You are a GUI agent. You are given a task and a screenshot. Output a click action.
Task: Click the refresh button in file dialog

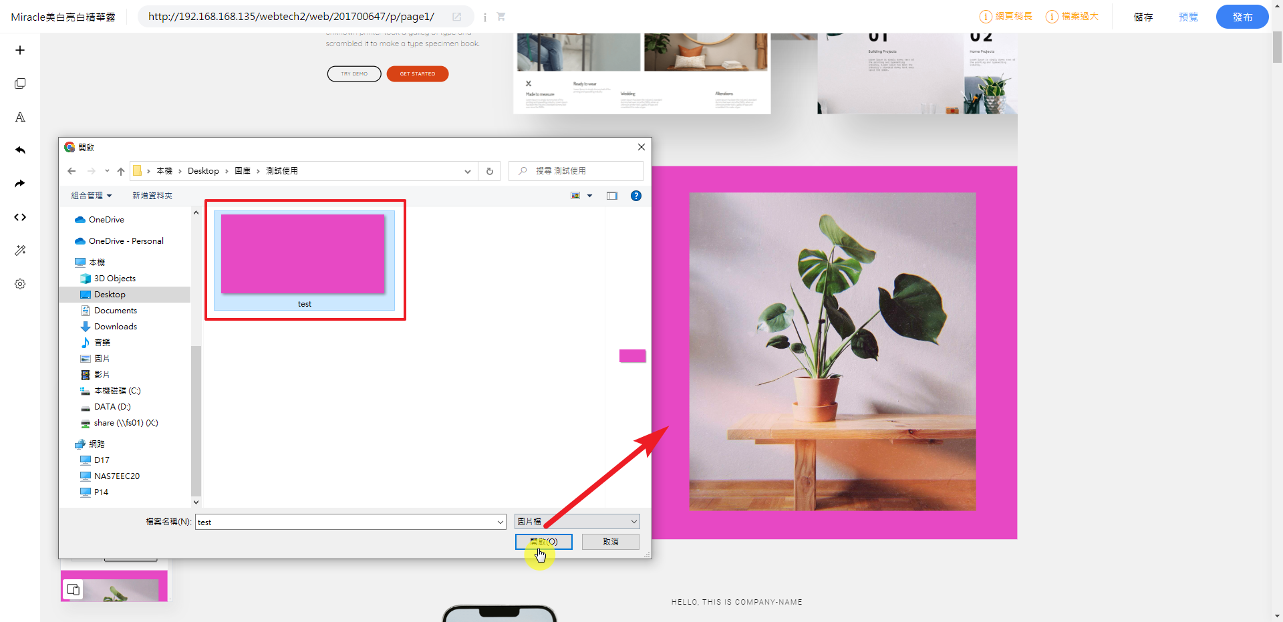(x=489, y=171)
